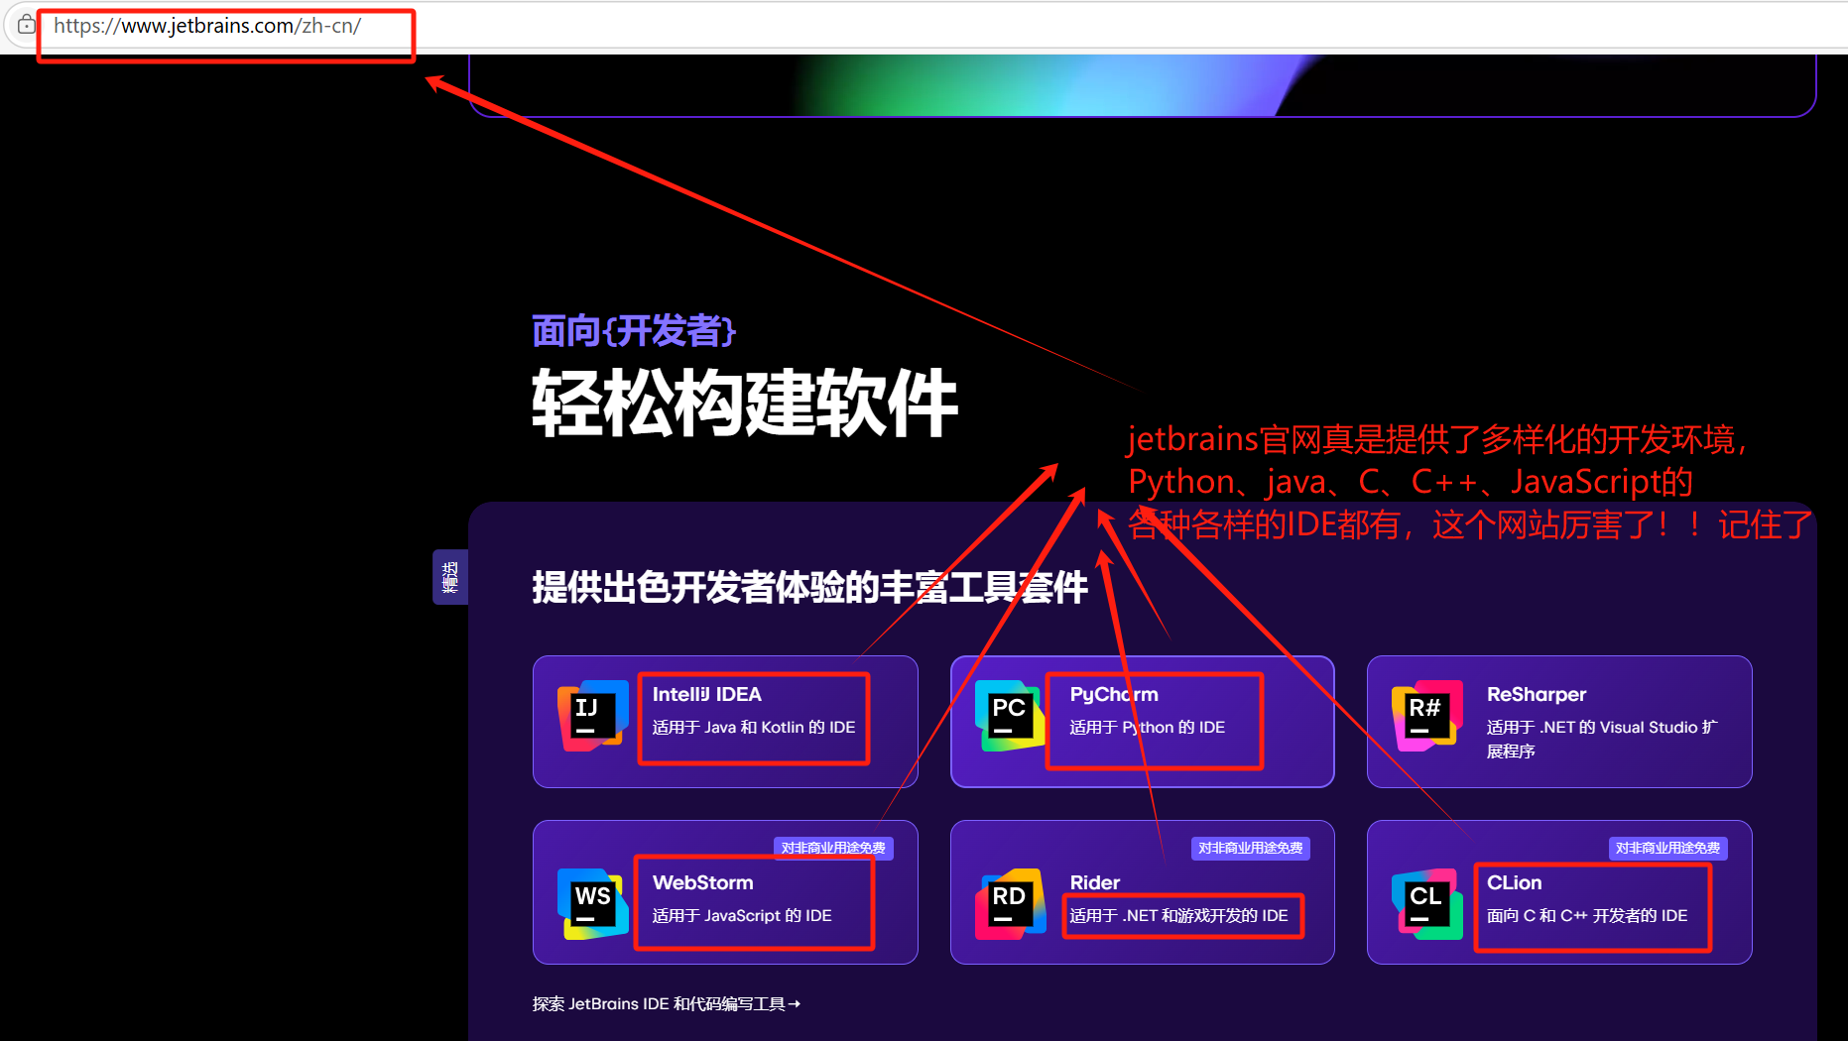Click the gradient banner at the page top

1142,85
